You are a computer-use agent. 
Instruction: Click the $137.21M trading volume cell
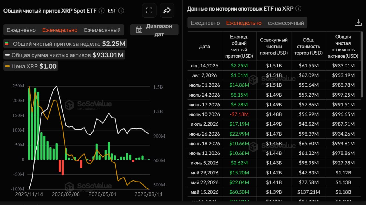[x=309, y=192]
